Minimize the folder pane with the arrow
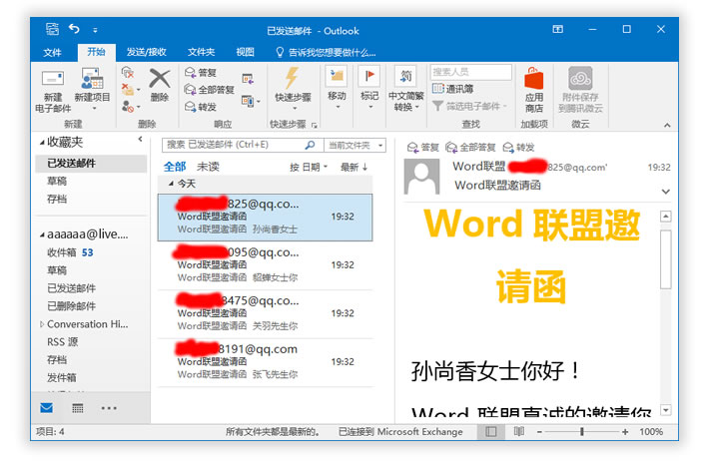 coord(140,140)
